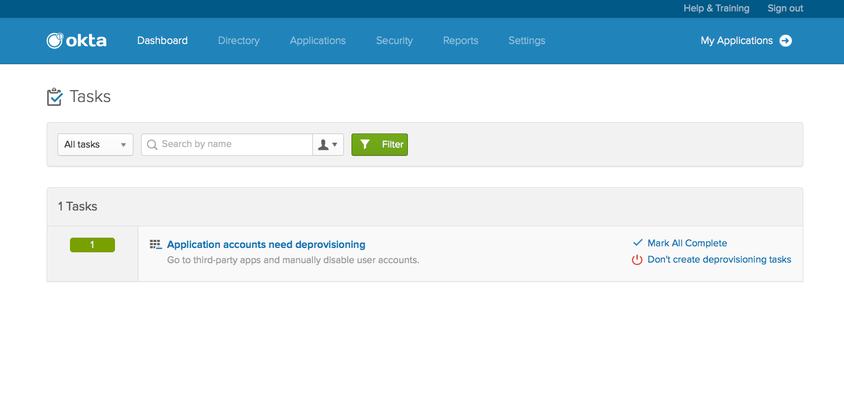Expand the person search-type dropdown
Image resolution: width=844 pixels, height=414 pixels.
pos(328,145)
